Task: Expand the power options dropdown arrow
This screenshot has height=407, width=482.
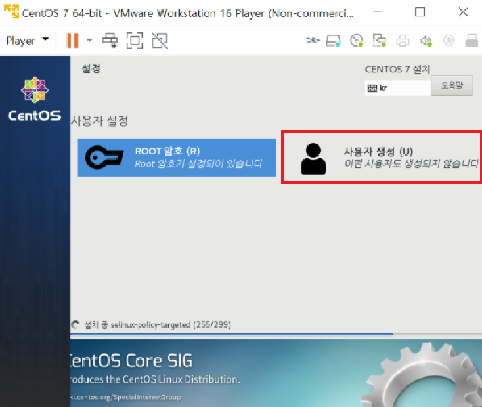Action: click(89, 40)
